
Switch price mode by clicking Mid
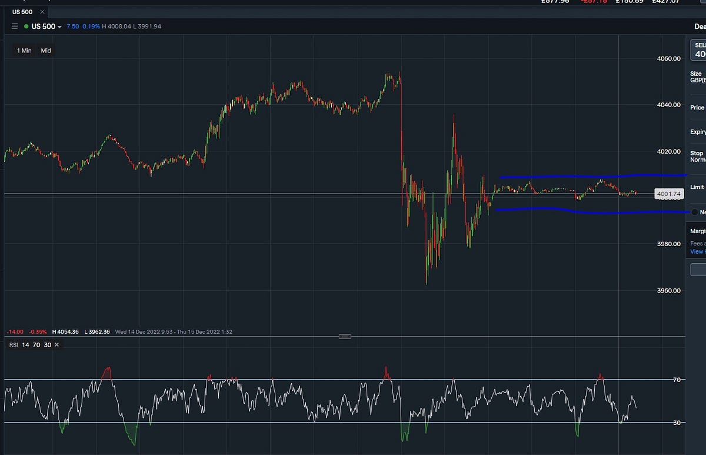45,51
